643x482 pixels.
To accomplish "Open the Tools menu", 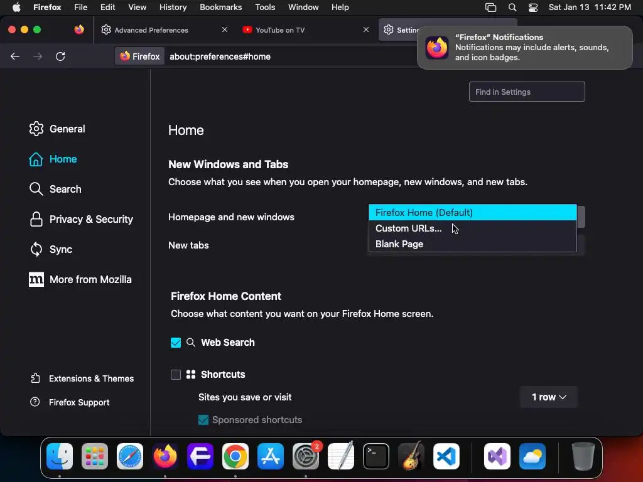I will [265, 8].
